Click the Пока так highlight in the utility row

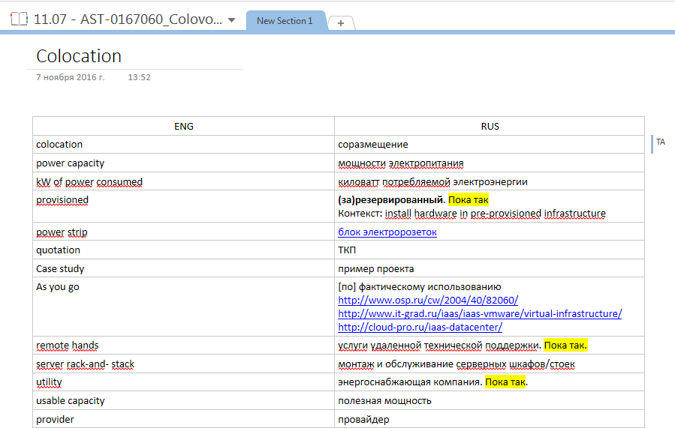tap(505, 382)
